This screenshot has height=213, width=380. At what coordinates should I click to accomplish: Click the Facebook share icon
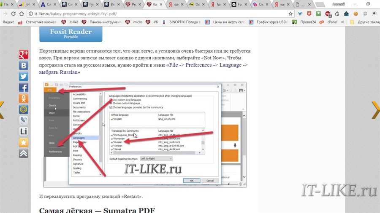(x=23, y=87)
